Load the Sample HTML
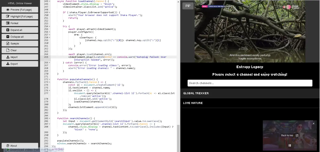 20,44
